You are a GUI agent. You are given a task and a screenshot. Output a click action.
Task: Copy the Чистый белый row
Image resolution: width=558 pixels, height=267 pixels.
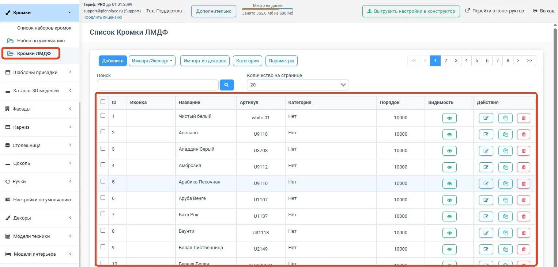(x=505, y=118)
